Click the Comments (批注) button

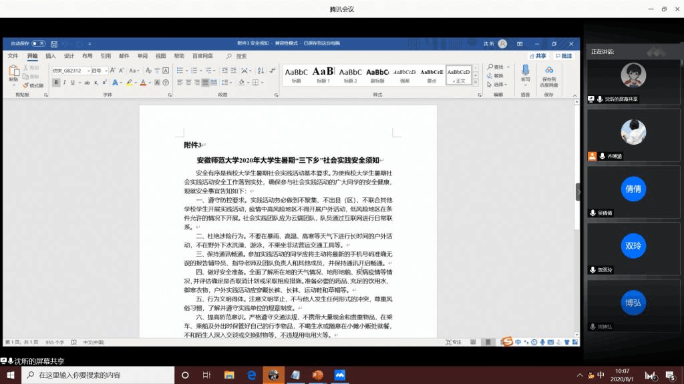563,56
